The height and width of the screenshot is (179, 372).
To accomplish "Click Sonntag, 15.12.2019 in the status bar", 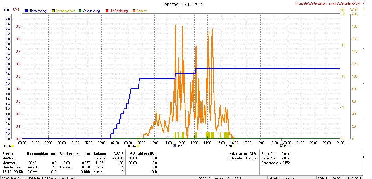I will coord(227,178).
